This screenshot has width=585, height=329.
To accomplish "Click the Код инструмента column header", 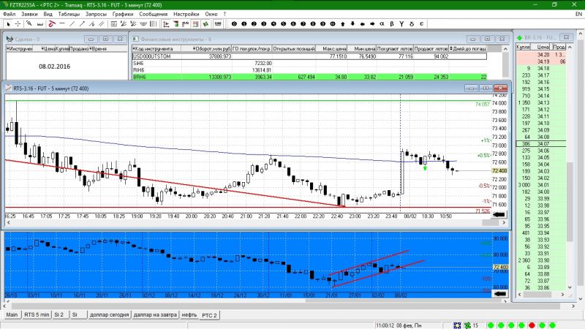I will pyautogui.click(x=156, y=49).
